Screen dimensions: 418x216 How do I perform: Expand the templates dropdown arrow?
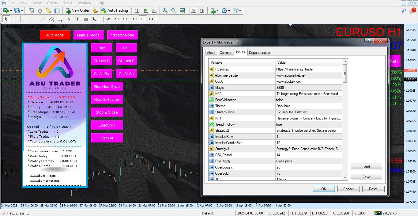(x=240, y=11)
